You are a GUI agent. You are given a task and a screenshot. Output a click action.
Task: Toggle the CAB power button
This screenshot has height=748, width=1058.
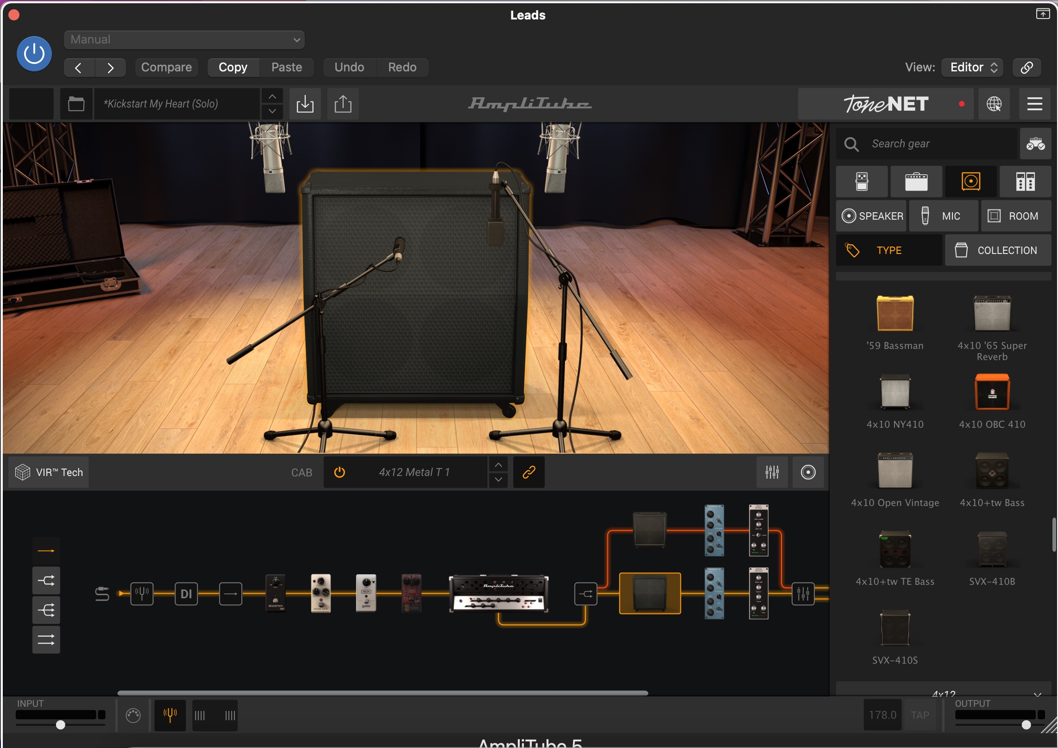point(340,472)
